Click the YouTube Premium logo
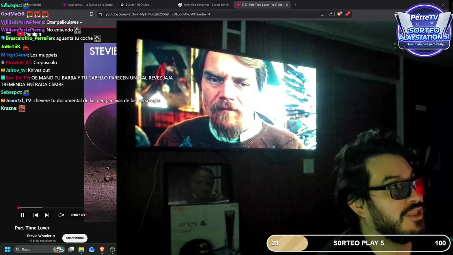The height and width of the screenshot is (255, 453). [30, 34]
